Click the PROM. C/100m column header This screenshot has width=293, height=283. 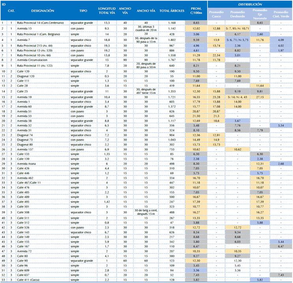(196, 11)
